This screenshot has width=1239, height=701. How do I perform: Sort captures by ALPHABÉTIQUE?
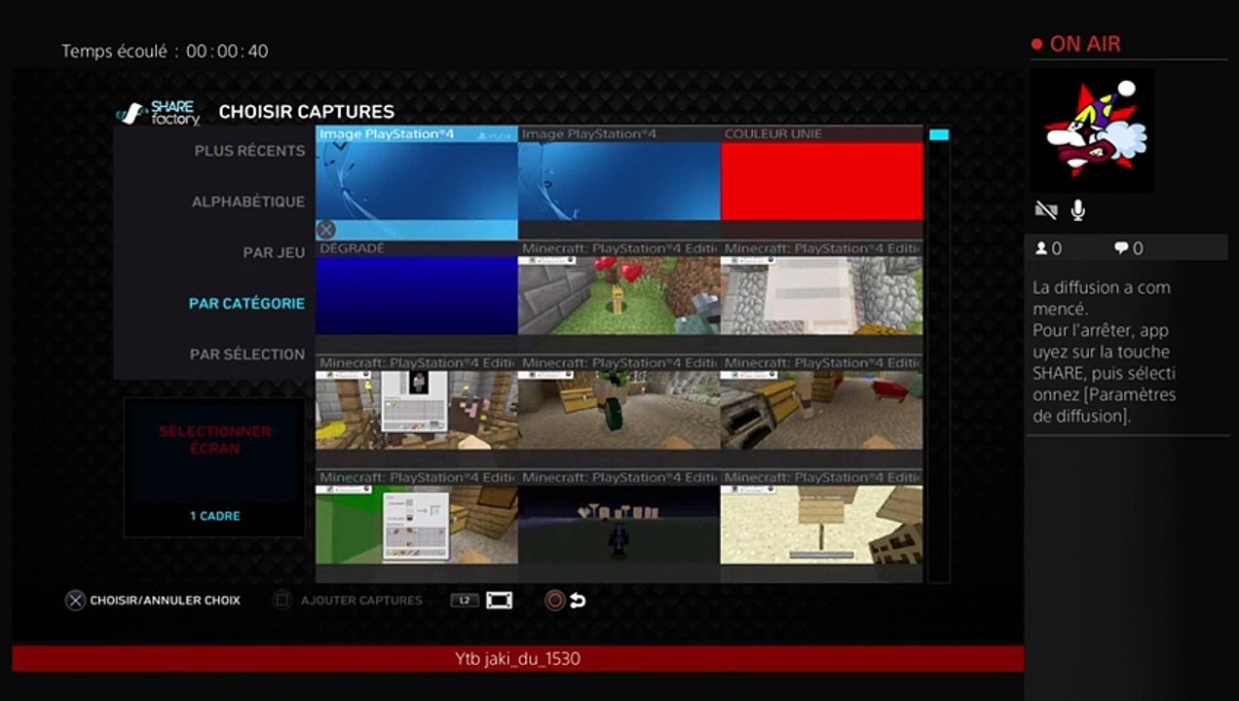pyautogui.click(x=248, y=202)
